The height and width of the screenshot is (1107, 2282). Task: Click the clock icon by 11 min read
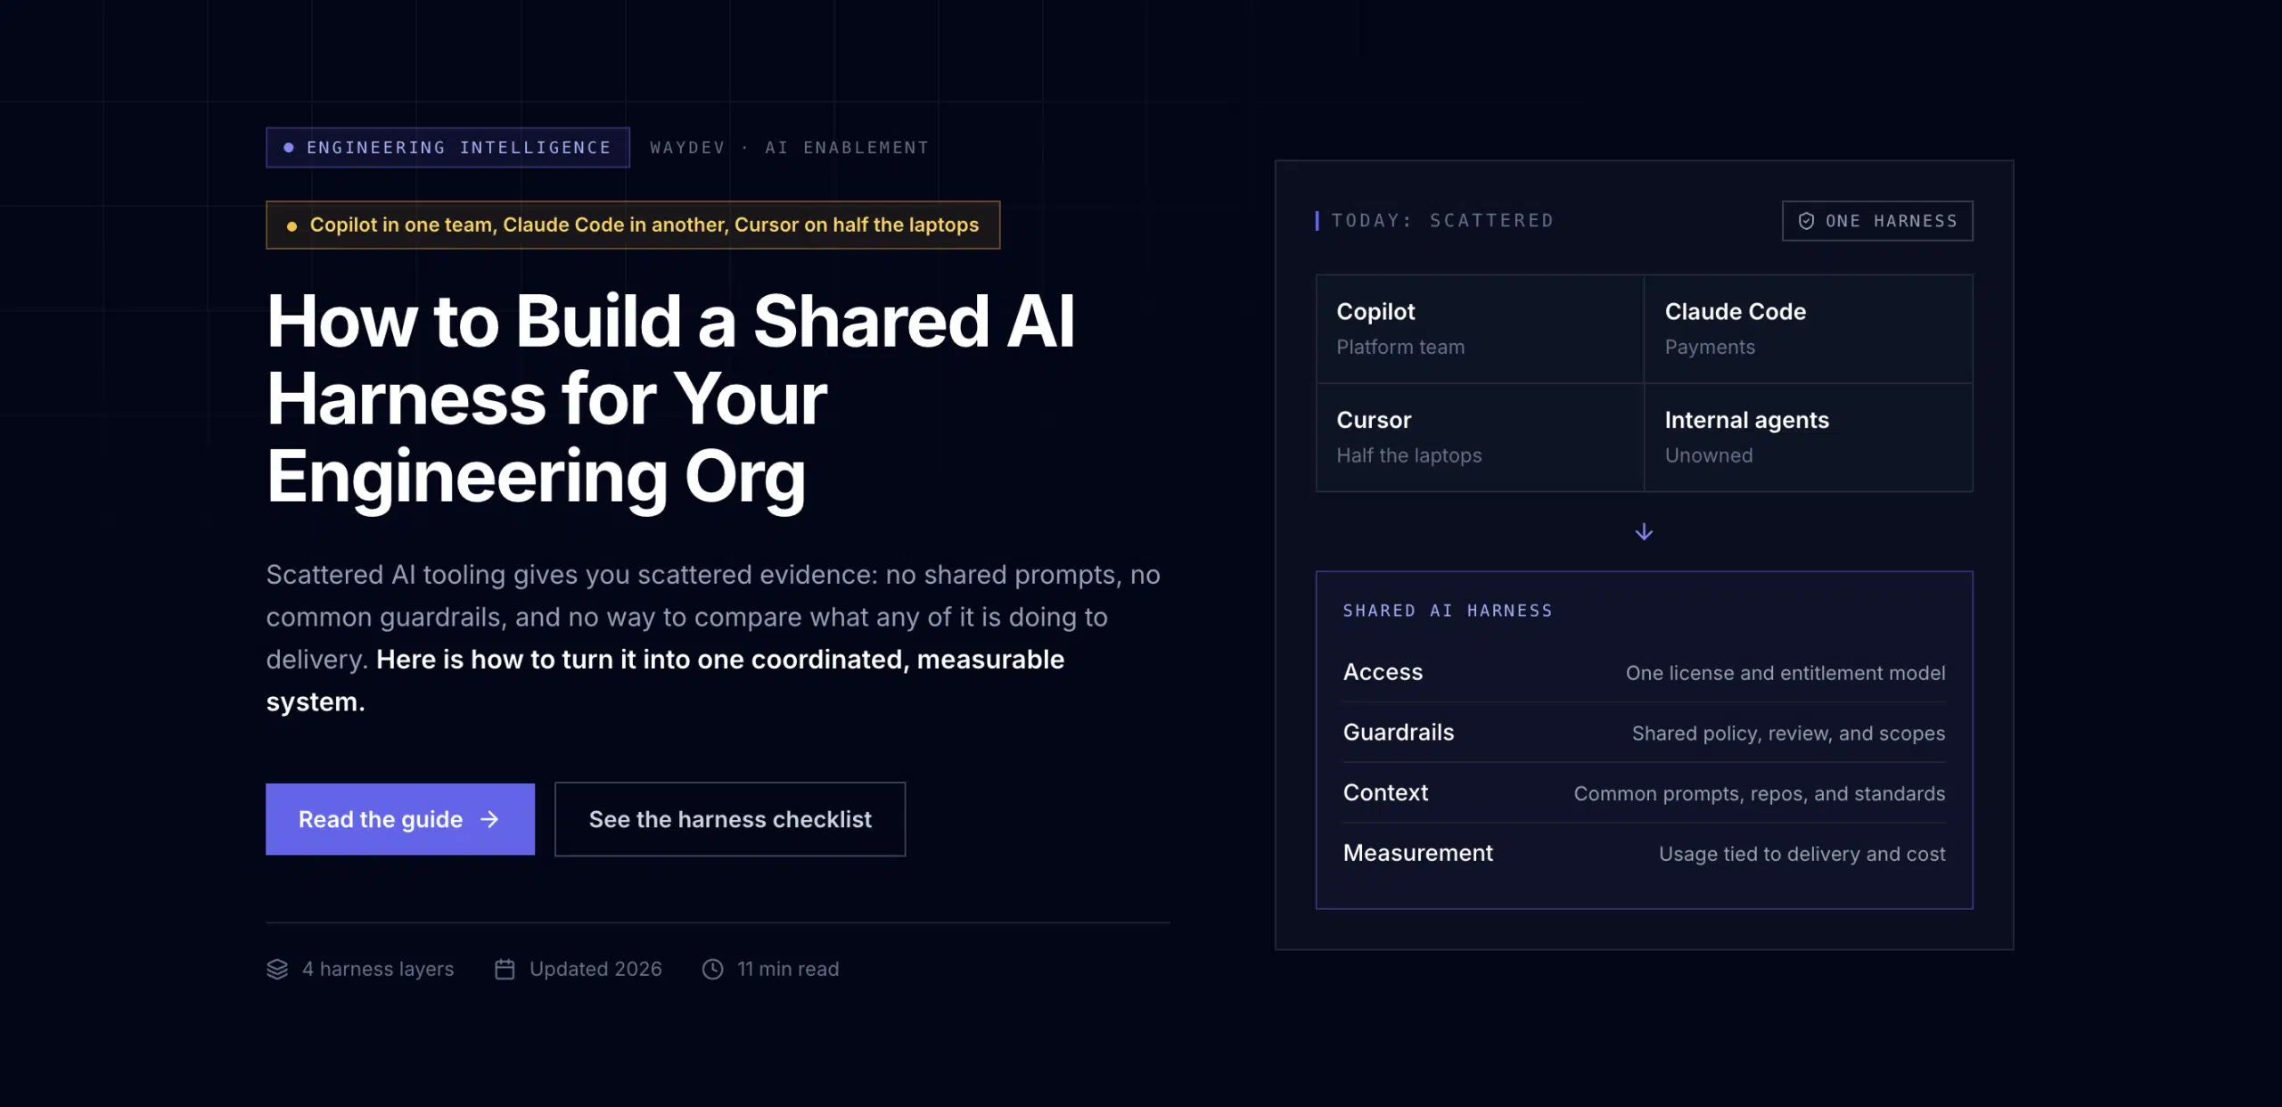tap(713, 969)
